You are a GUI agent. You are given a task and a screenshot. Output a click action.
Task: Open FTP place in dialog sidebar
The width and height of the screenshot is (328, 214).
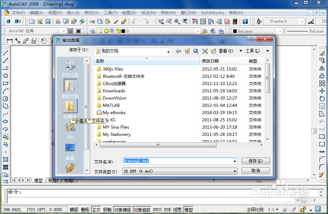70,131
